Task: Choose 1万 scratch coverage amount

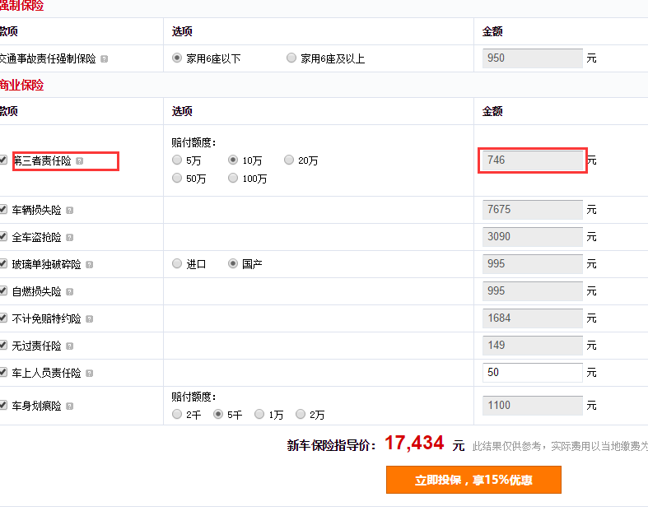Action: (259, 414)
